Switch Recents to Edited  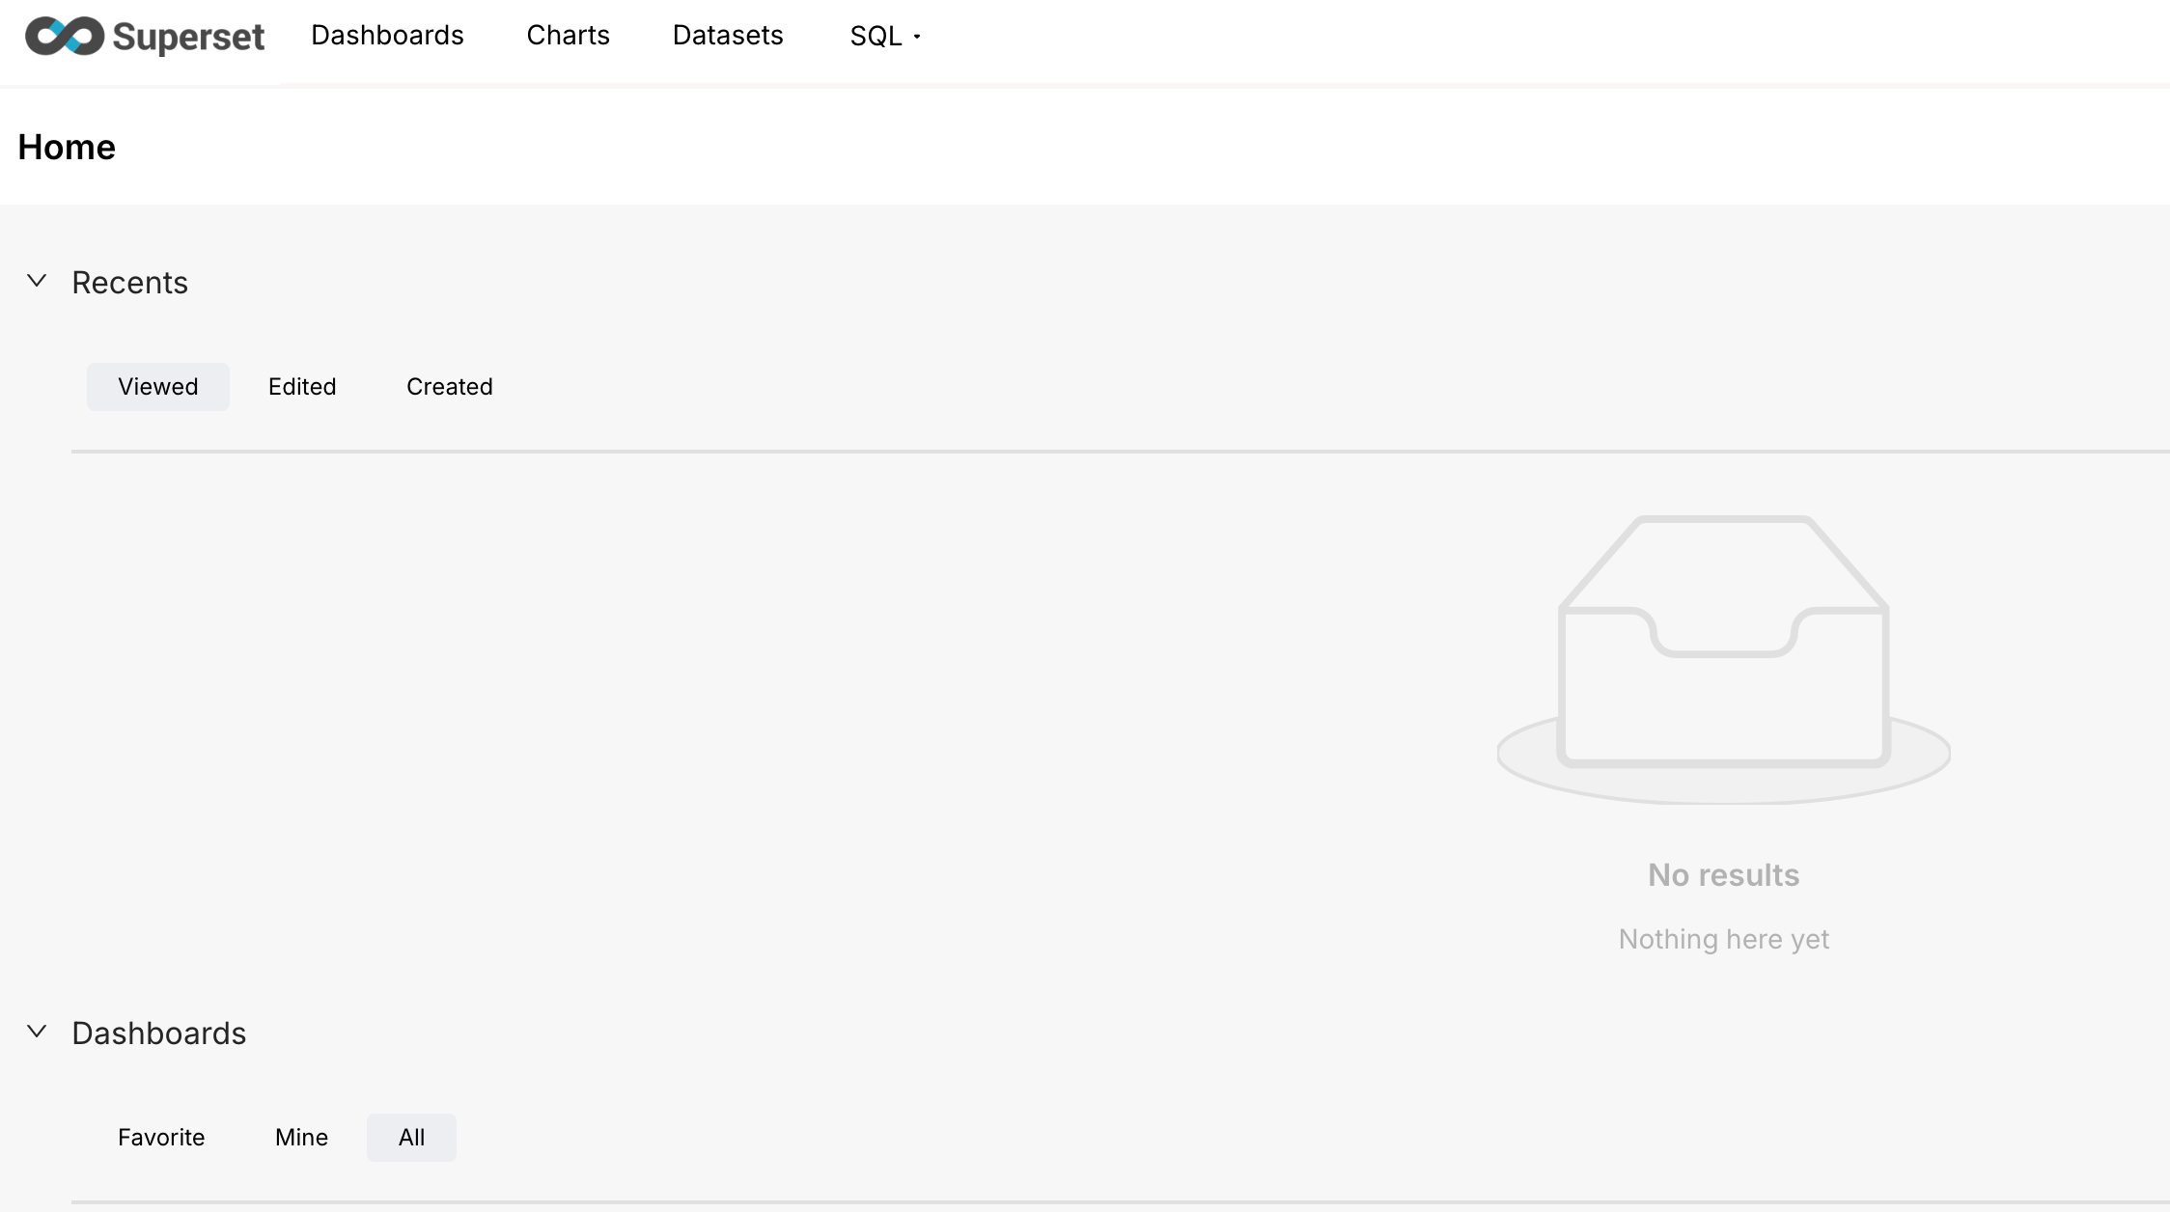pyautogui.click(x=302, y=387)
